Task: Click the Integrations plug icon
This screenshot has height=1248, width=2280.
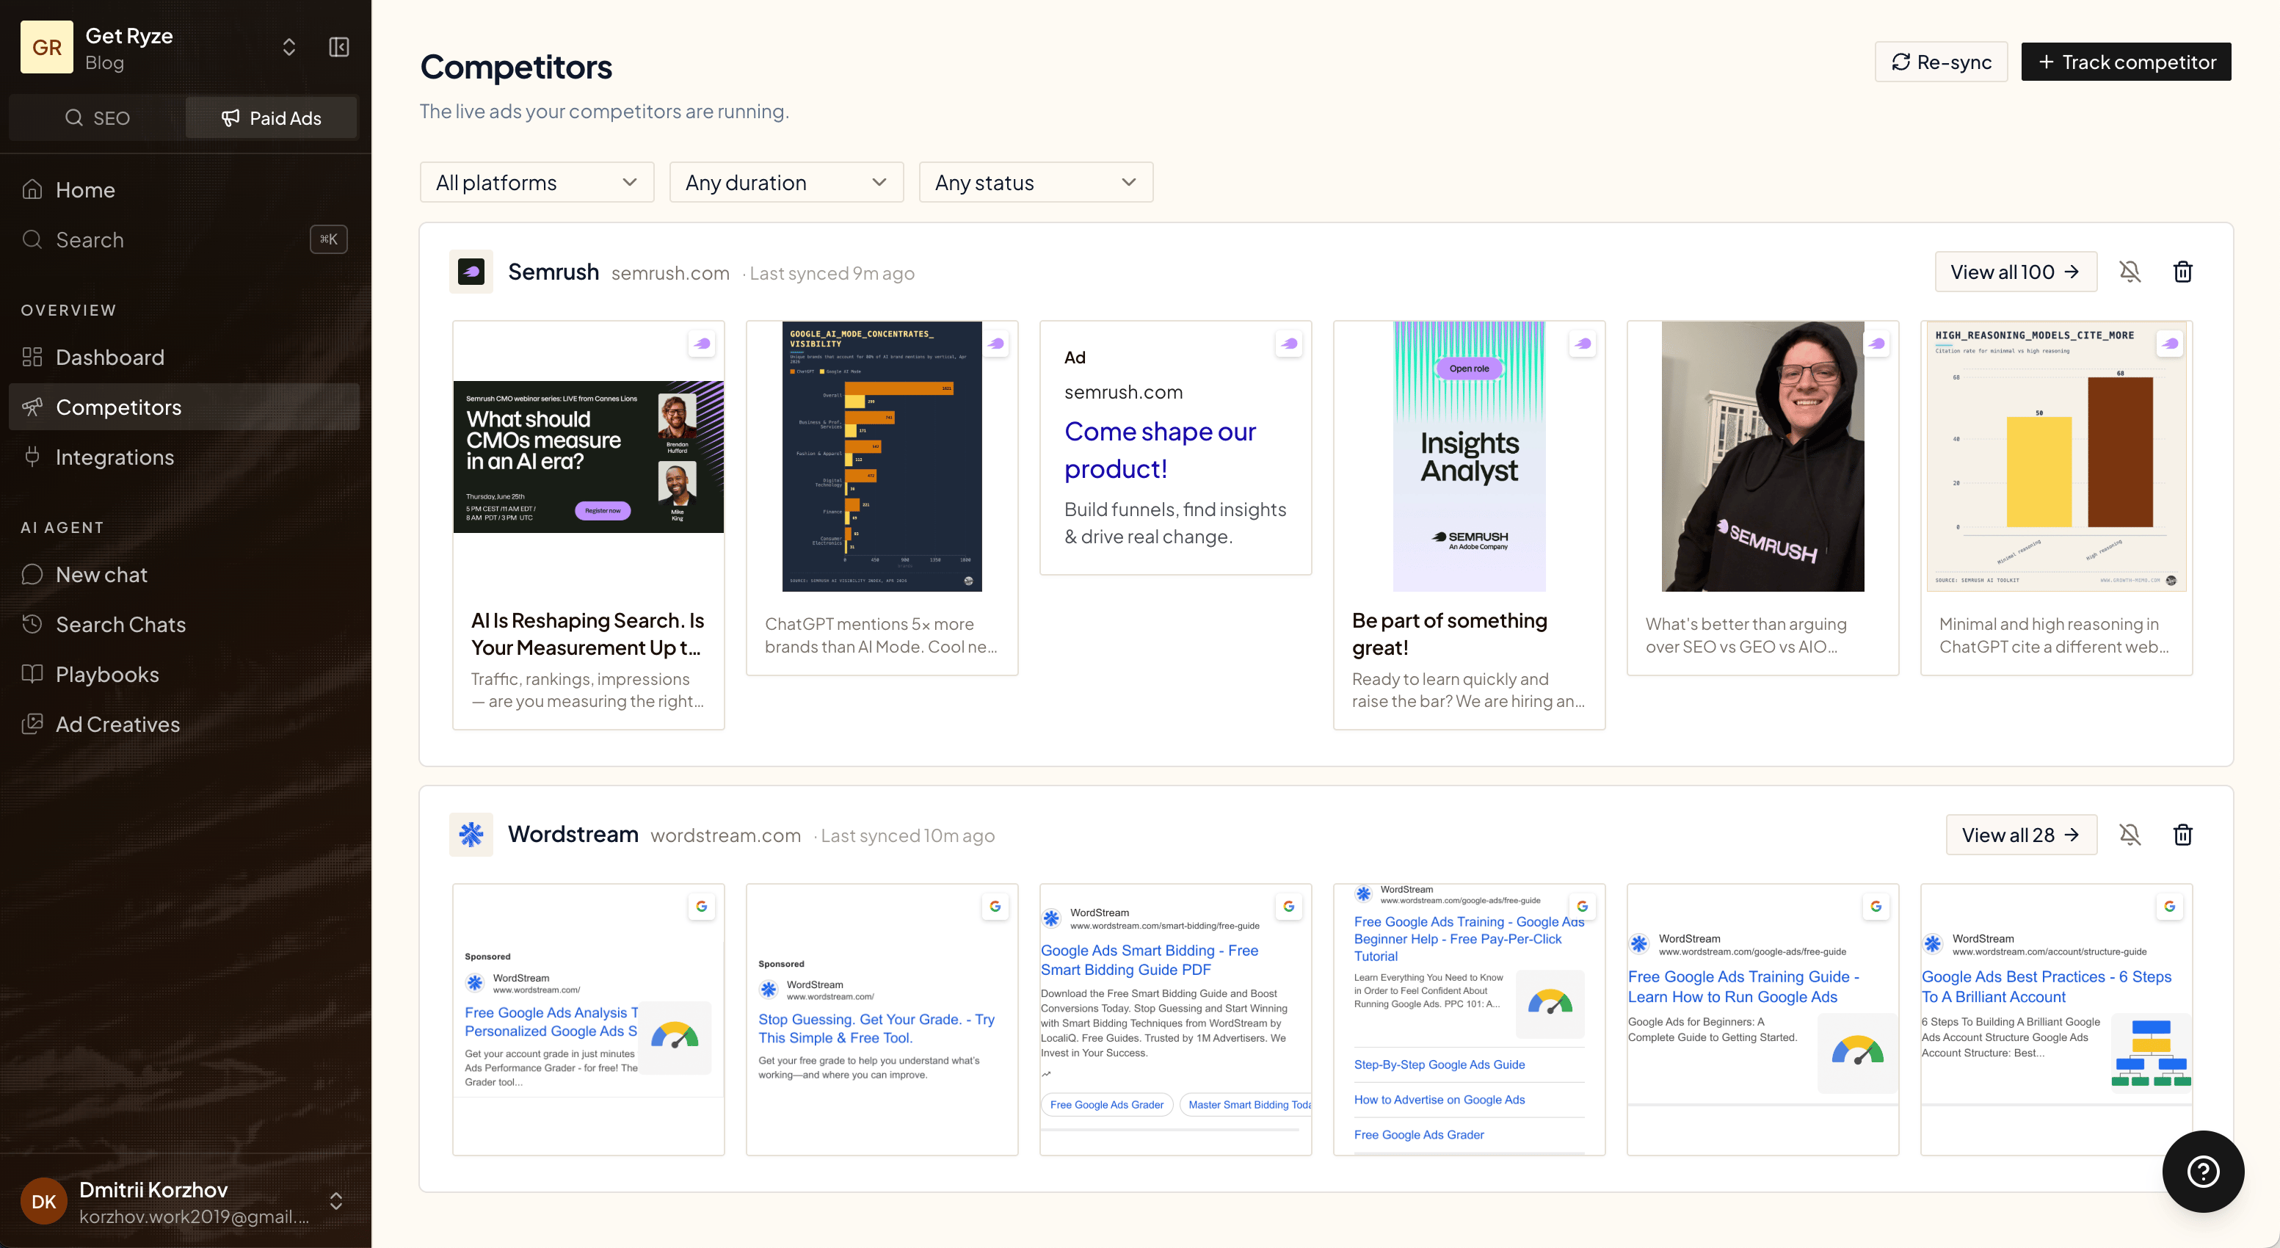Action: (x=32, y=457)
